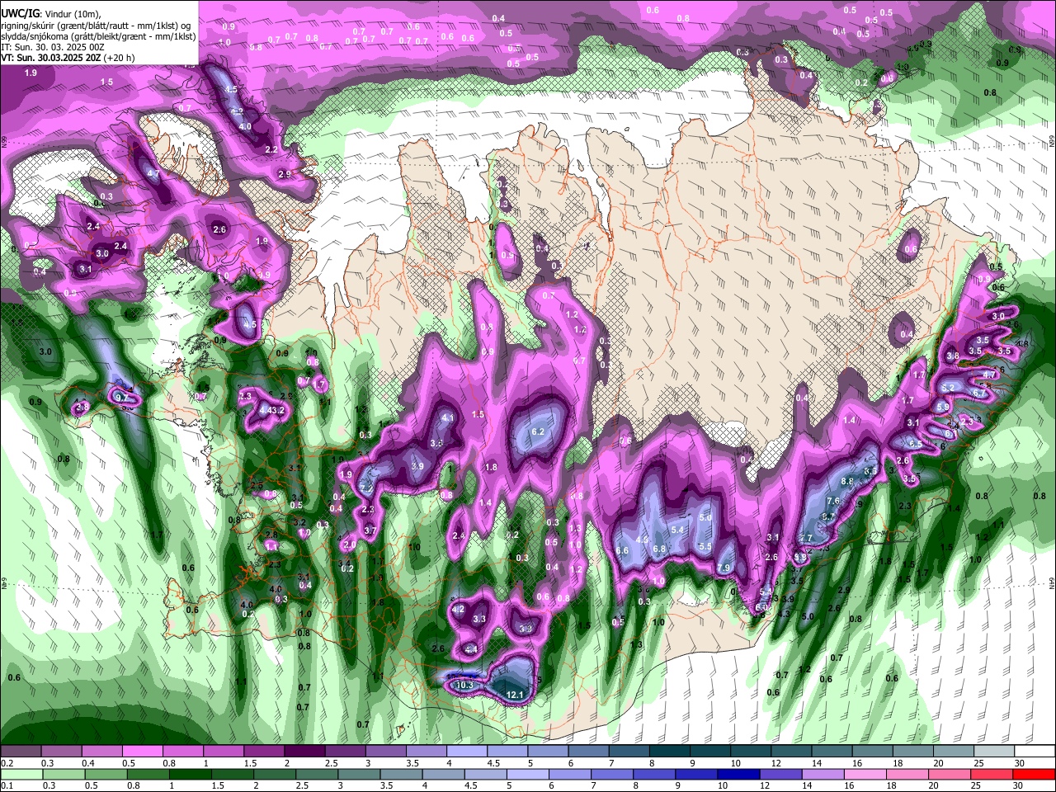Screen dimensions: 1056x792
Task: Click the 12.1 precipitation value on the map
Action: point(515,695)
